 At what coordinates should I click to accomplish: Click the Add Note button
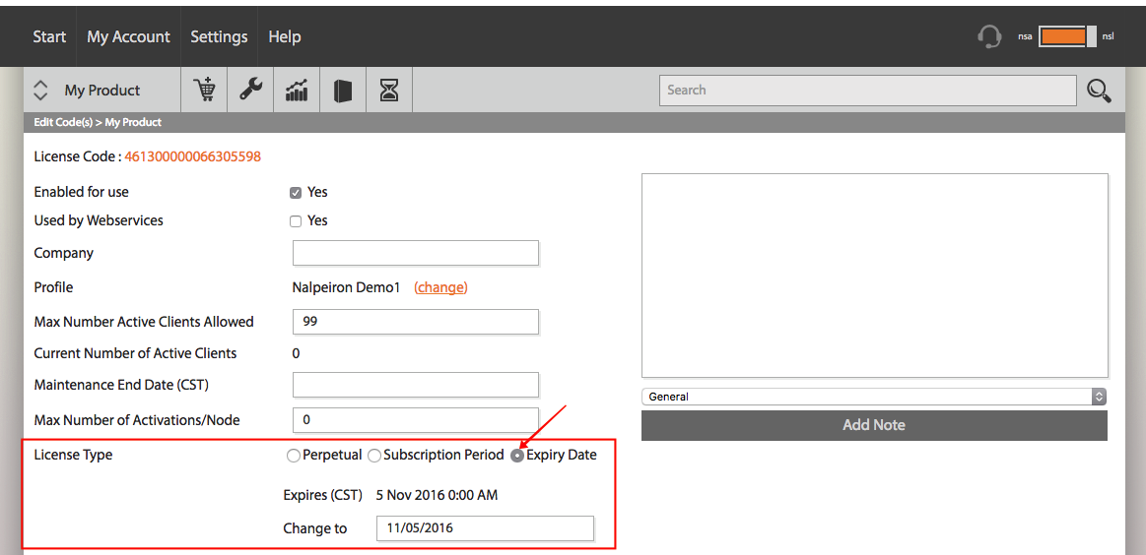pos(874,425)
